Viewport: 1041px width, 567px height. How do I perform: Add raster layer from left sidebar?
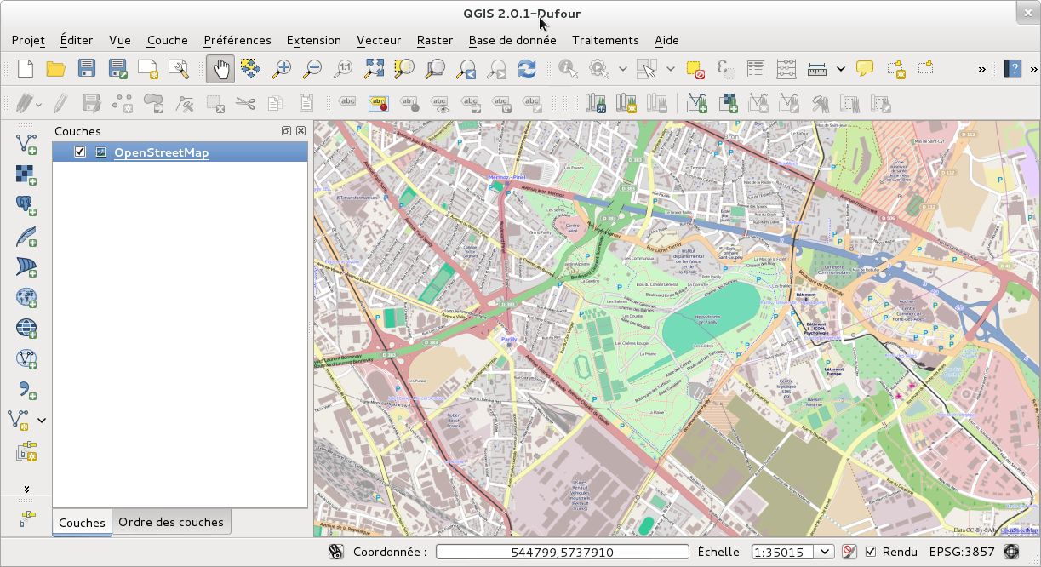coord(26,174)
